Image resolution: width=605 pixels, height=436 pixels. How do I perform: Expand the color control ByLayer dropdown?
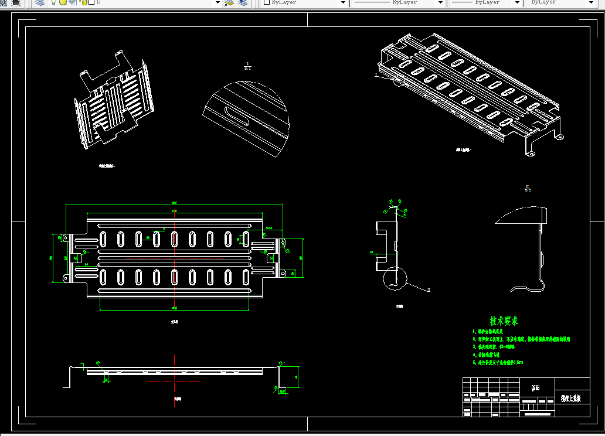(342, 2)
